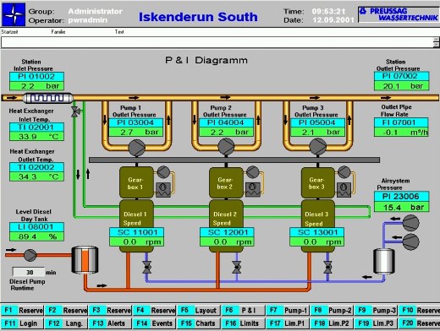Select the heat exchanger symbol on inlet pipe

(47, 98)
